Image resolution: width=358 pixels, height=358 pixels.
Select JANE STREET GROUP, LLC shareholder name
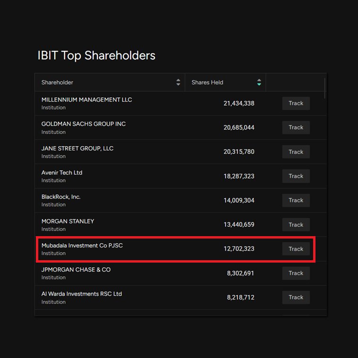(x=77, y=148)
